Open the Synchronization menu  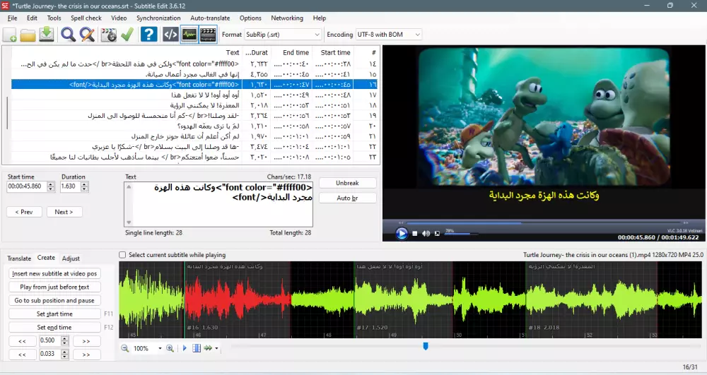click(x=158, y=18)
